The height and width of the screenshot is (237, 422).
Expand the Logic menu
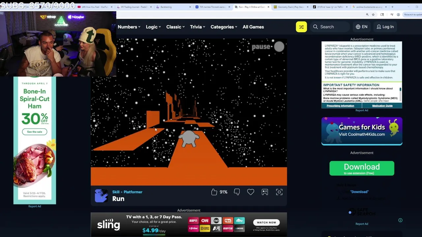tap(153, 27)
